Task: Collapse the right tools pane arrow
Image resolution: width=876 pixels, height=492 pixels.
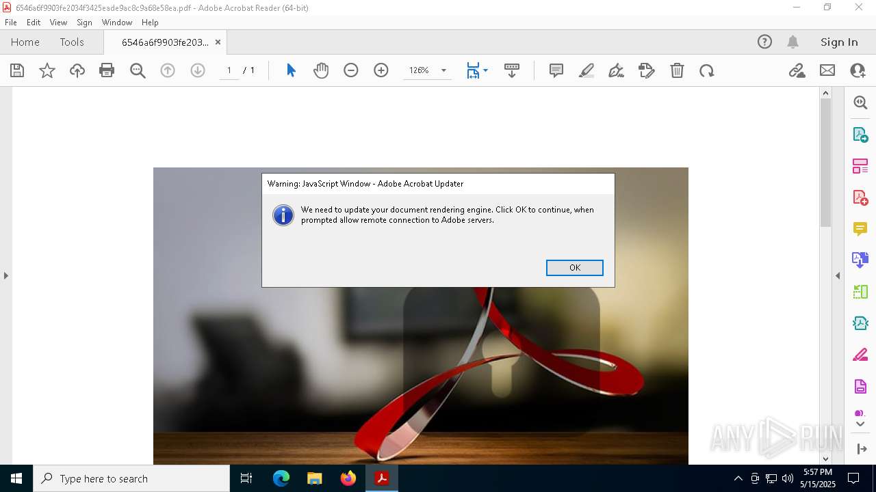Action: [838, 275]
